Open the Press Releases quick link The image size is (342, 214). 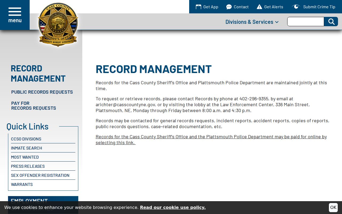click(28, 166)
